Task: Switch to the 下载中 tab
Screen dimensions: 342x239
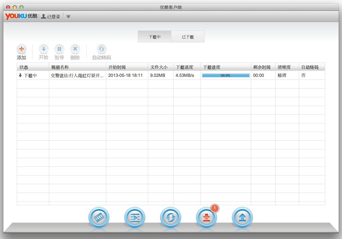Action: tap(155, 37)
